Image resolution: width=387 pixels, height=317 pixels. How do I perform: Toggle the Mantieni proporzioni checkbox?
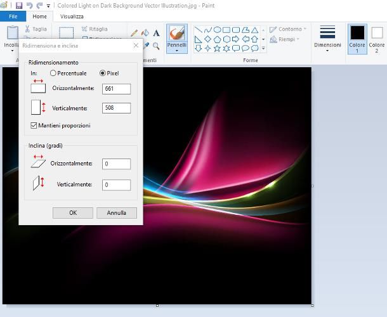[34, 126]
